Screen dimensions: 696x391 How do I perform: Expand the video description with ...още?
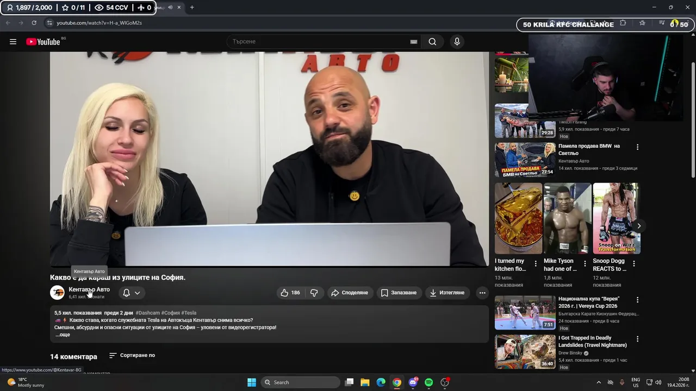[x=63, y=335]
